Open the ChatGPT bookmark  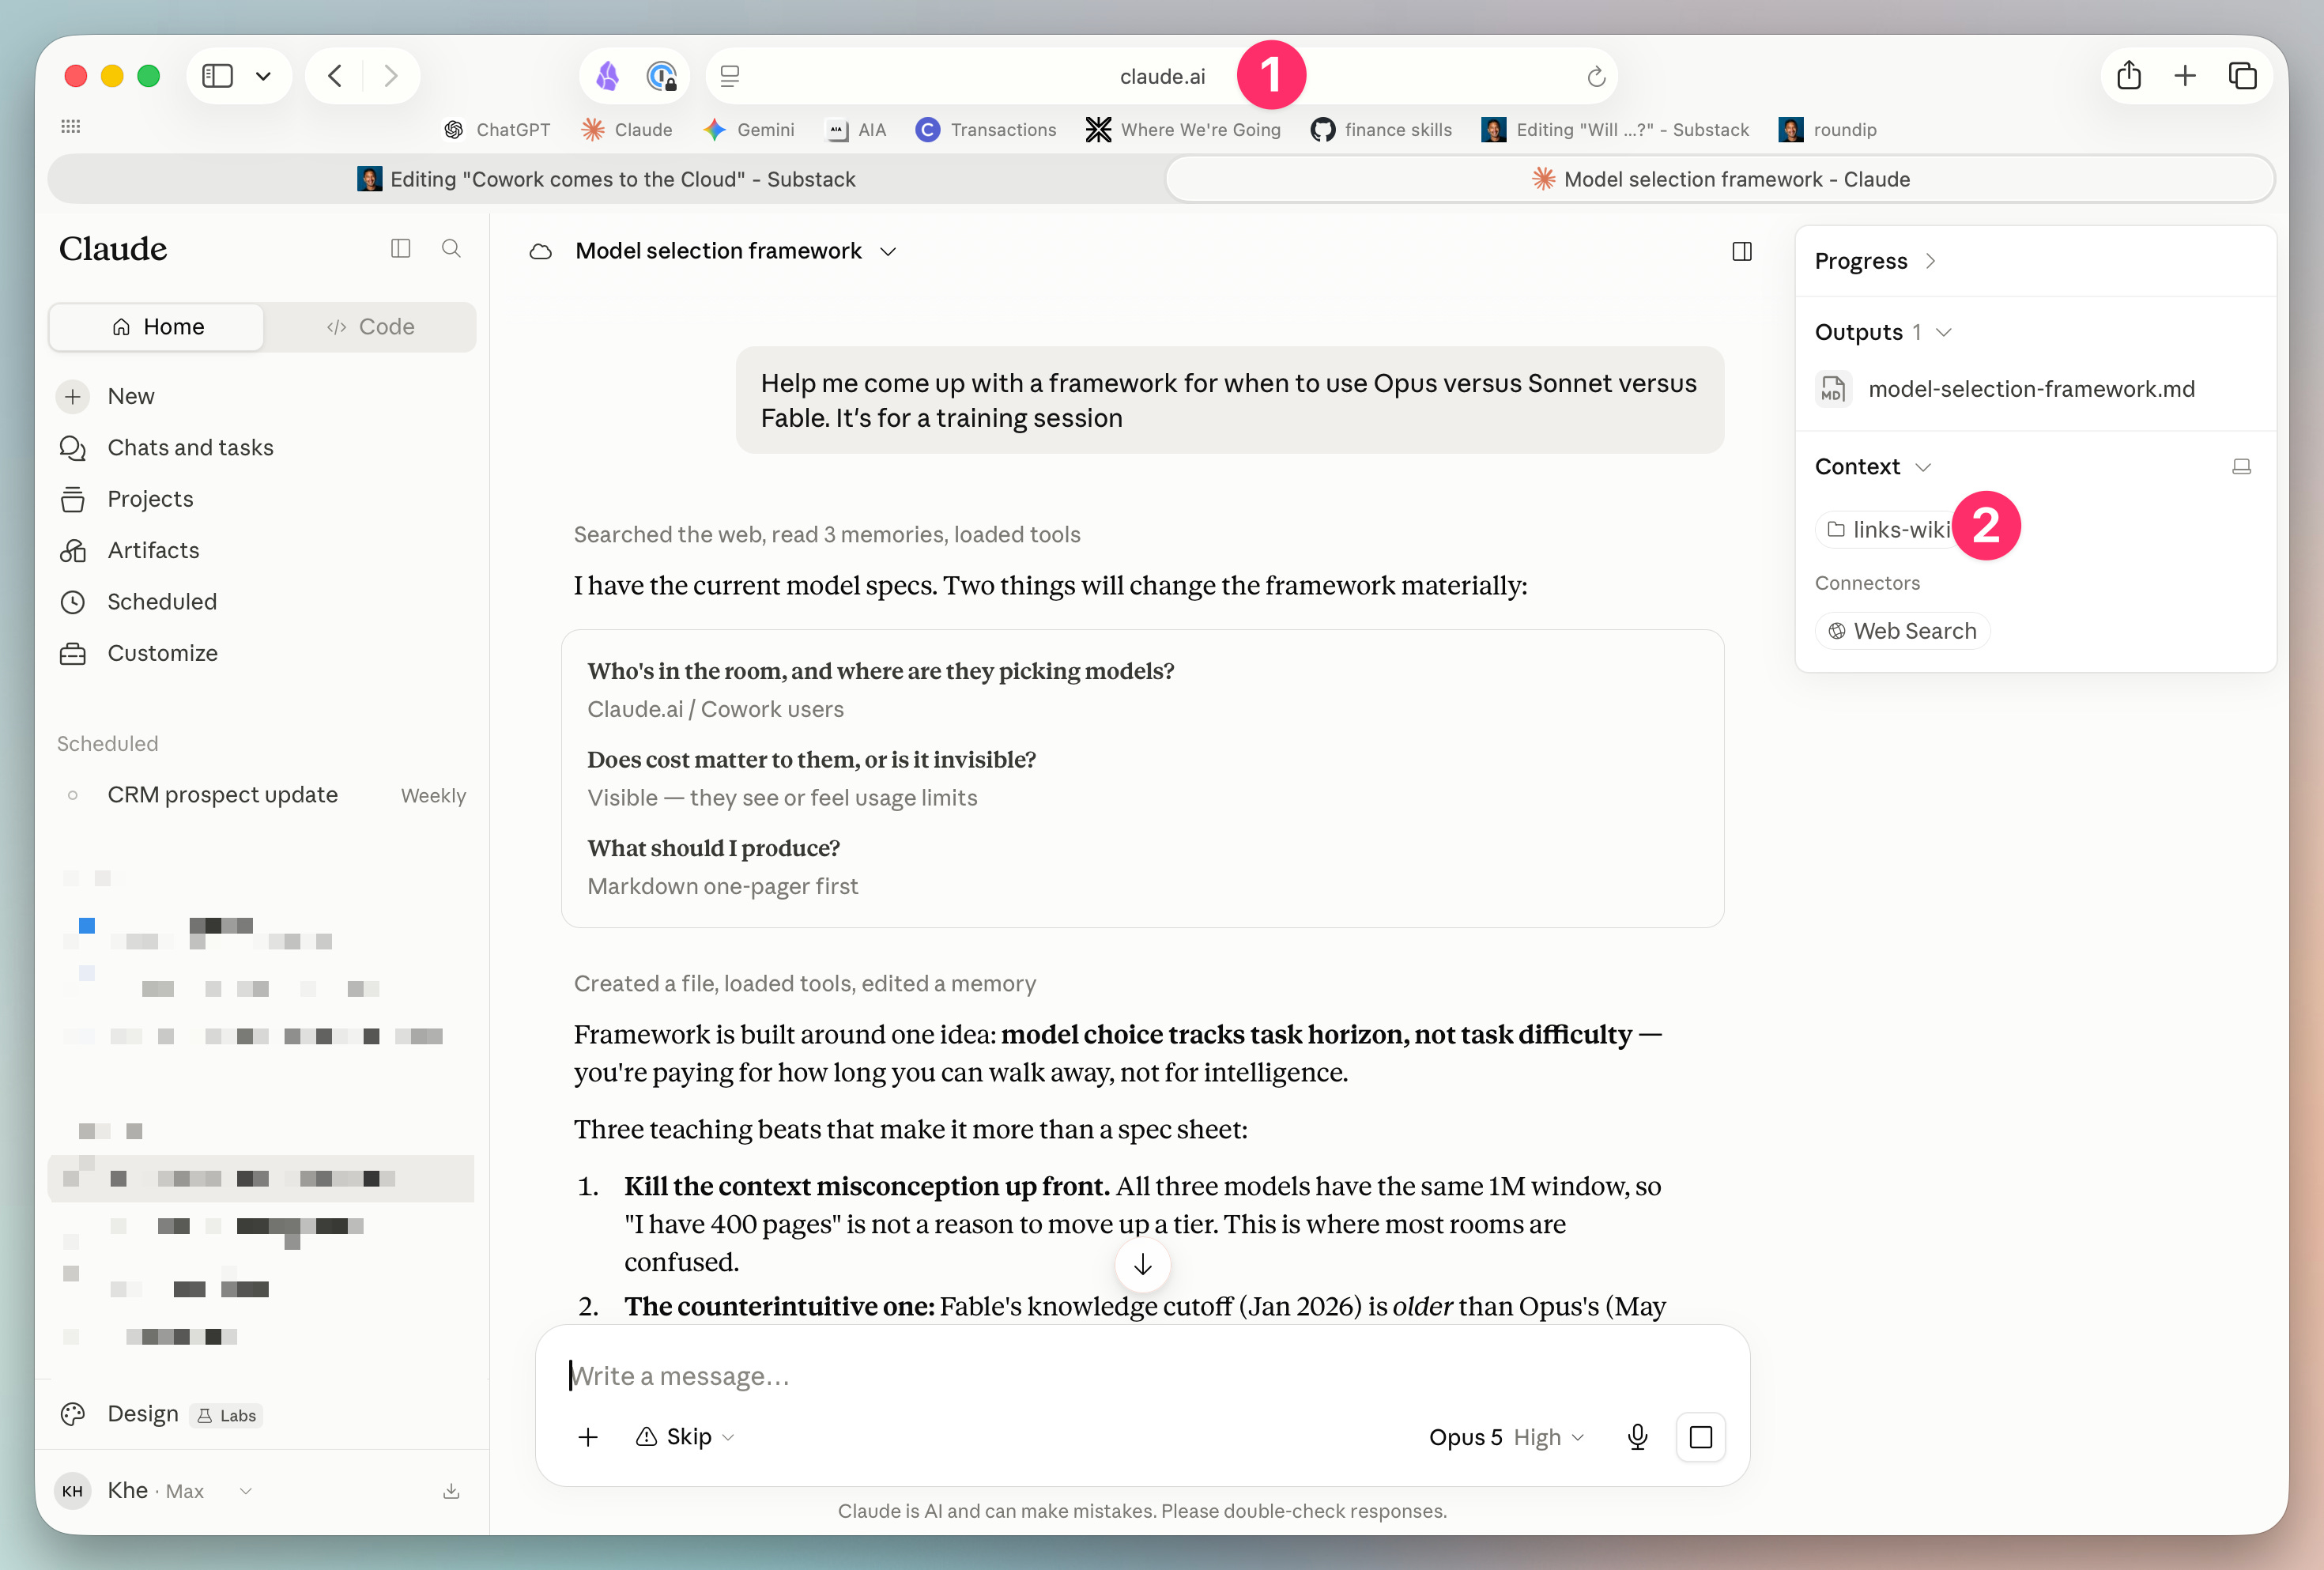[x=497, y=130]
